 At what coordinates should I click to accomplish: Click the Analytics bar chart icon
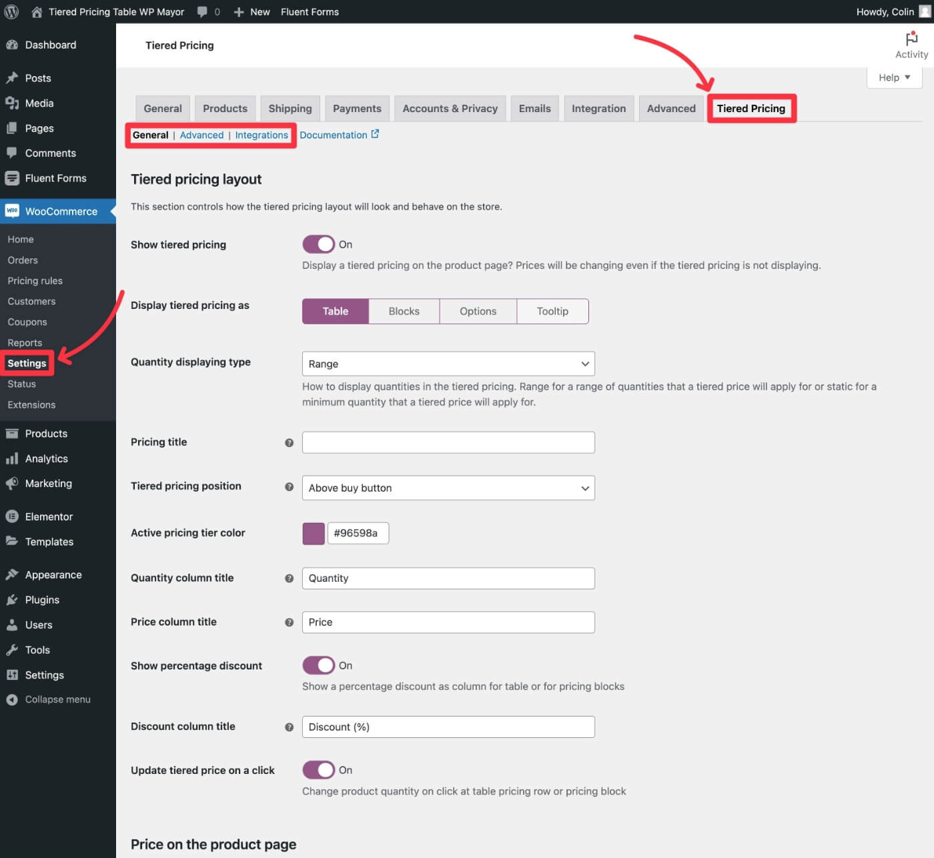point(12,458)
